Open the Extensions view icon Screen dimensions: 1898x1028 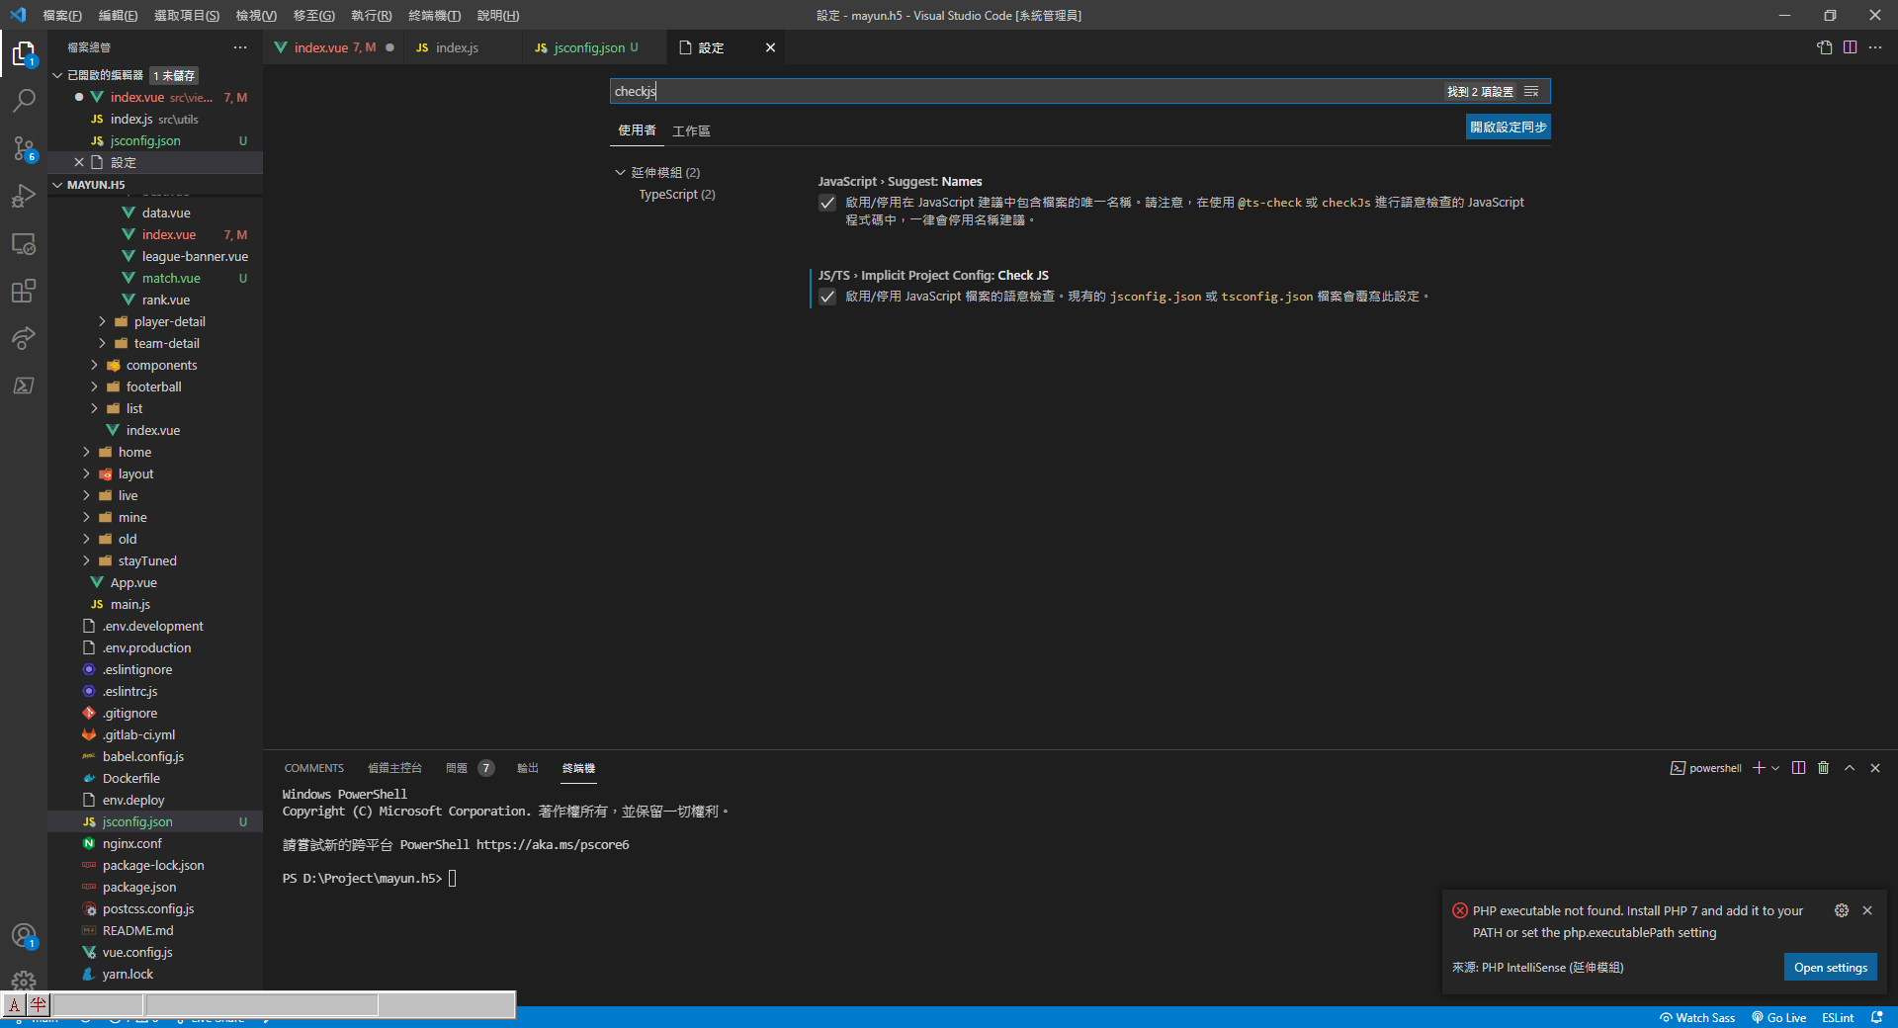tap(24, 291)
